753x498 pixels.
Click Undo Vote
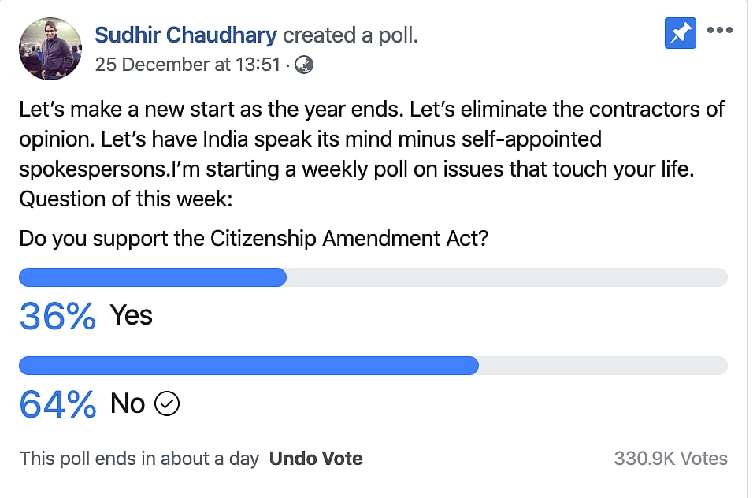[x=316, y=459]
